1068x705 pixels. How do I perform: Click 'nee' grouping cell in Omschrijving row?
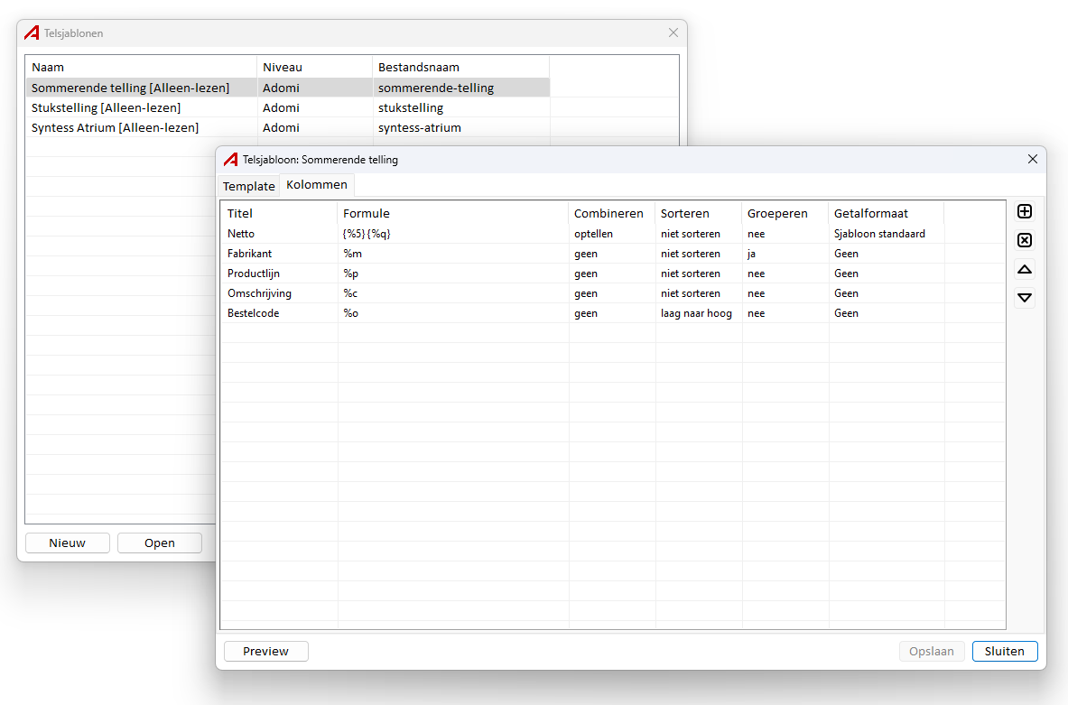pos(785,292)
